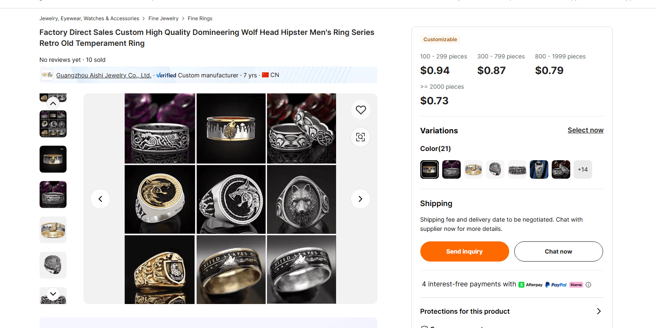Screen dimensions: 657x328
Task: Click the Klarna payment badge
Action: (576, 285)
